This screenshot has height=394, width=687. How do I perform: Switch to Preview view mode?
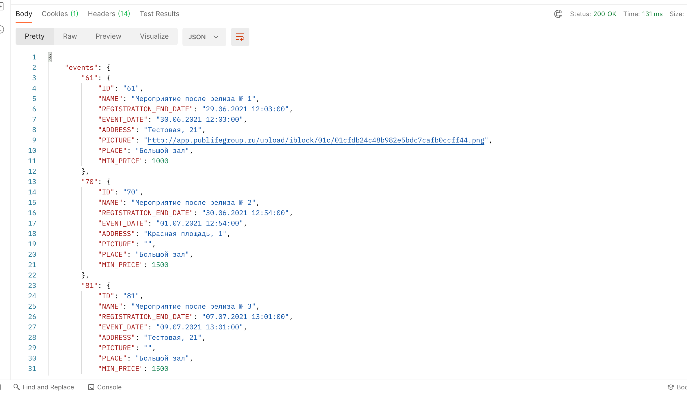(x=108, y=36)
